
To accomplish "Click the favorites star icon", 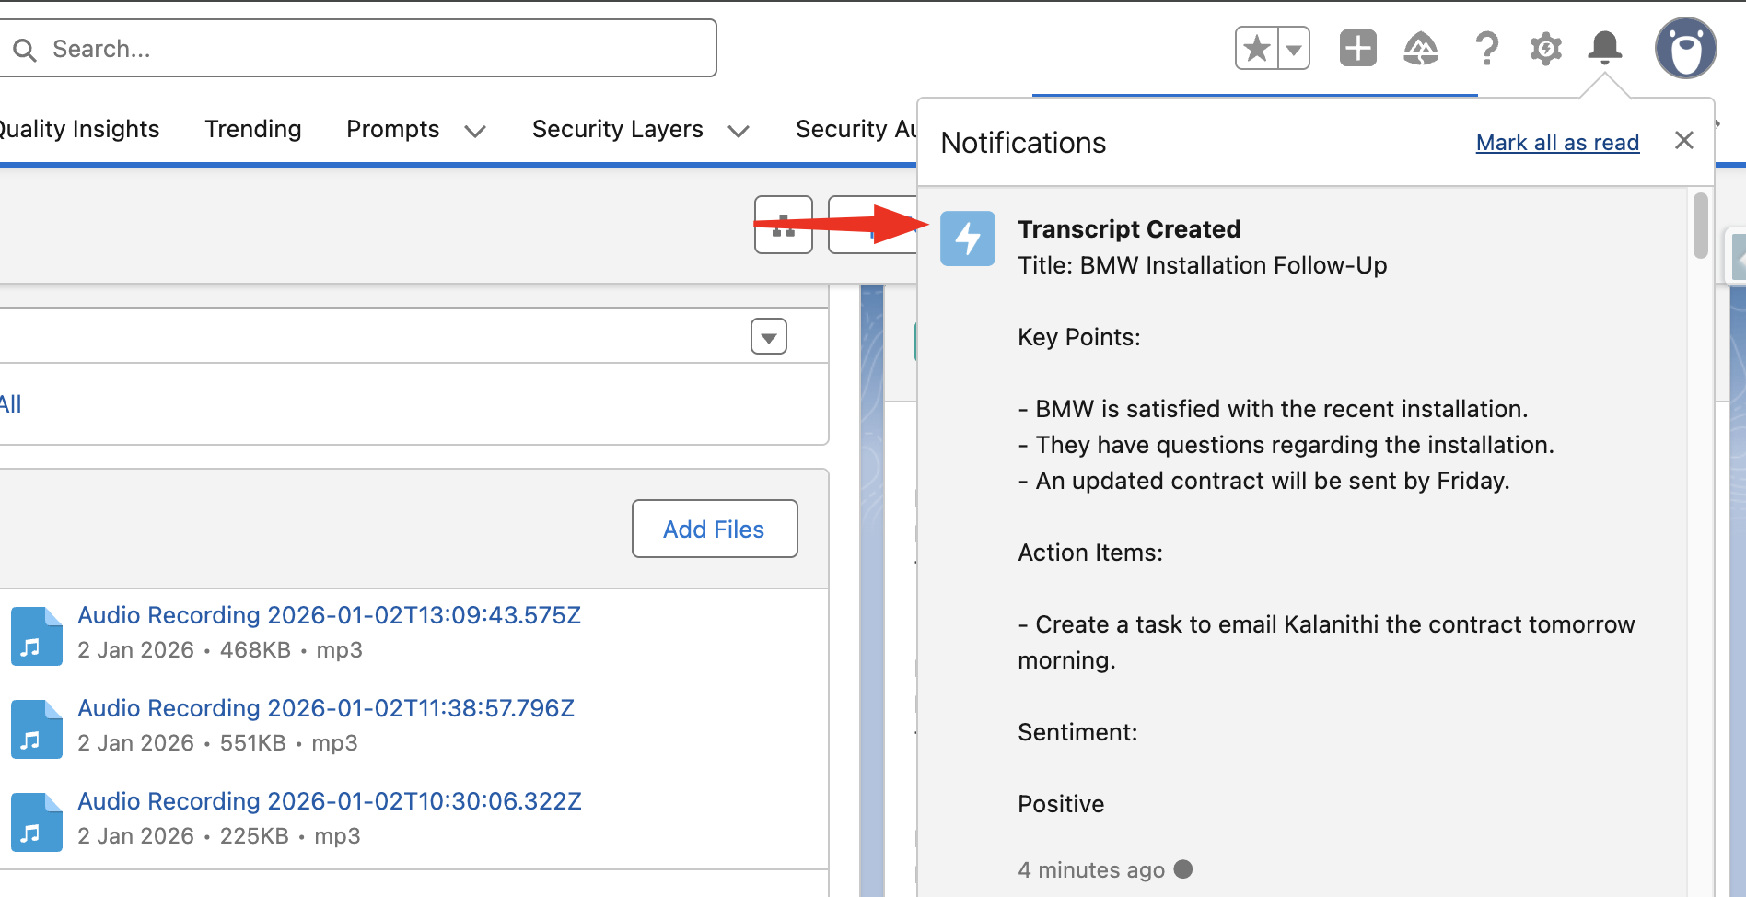I will 1256,49.
